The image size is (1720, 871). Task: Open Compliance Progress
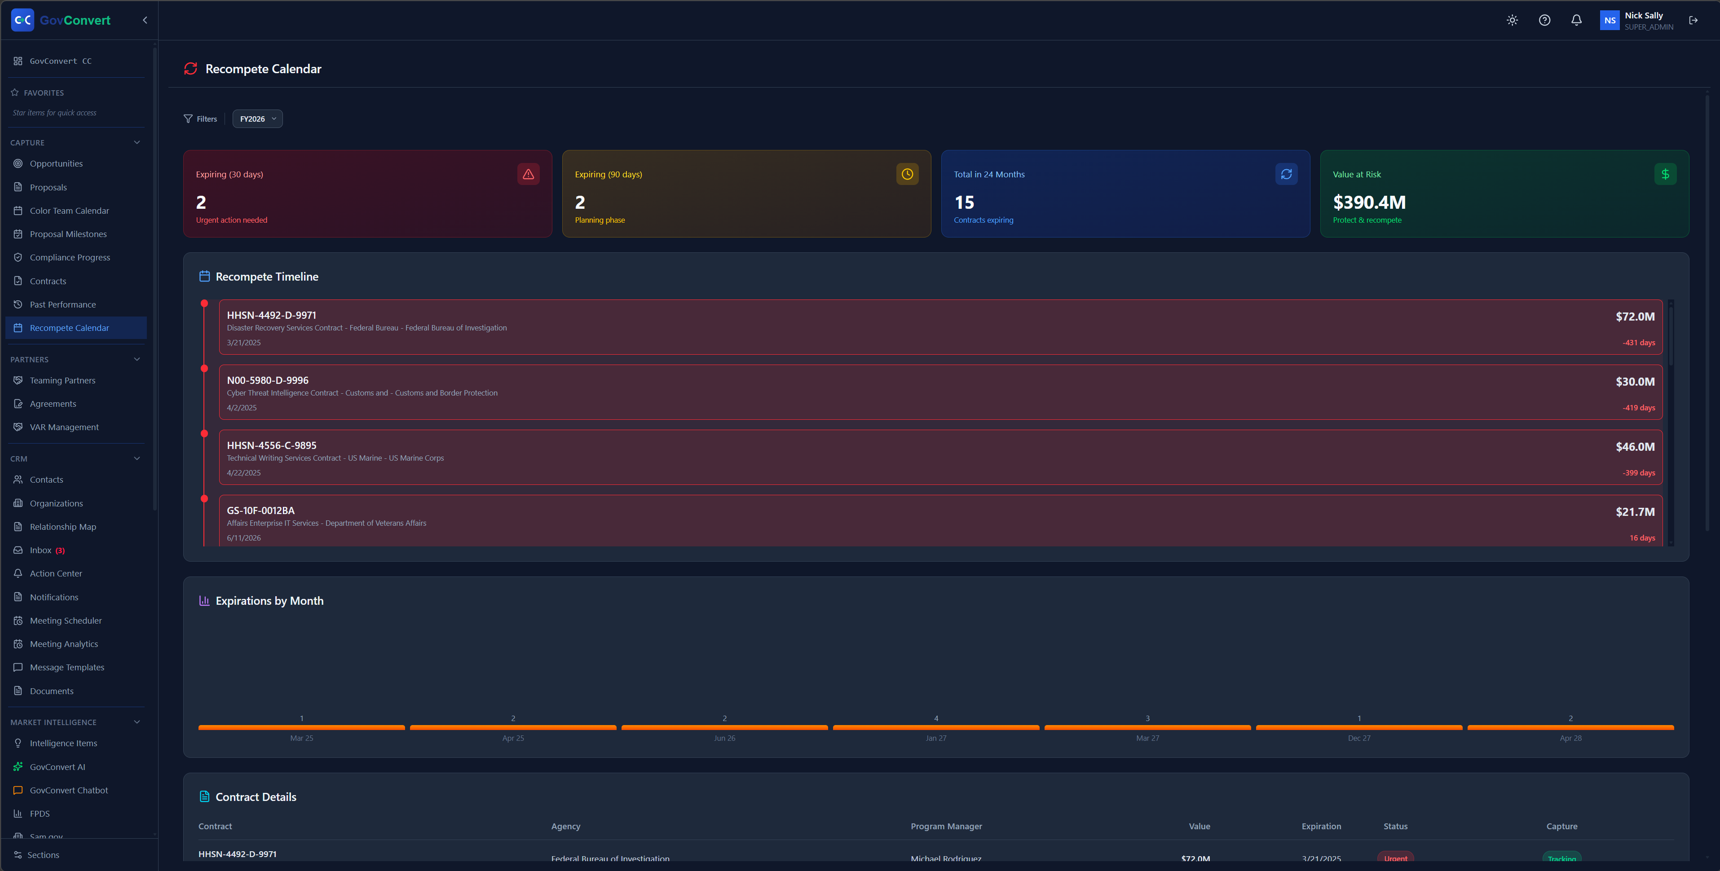point(75,258)
